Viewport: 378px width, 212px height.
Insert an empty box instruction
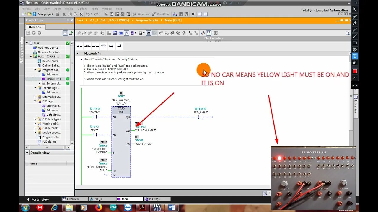tap(103, 47)
